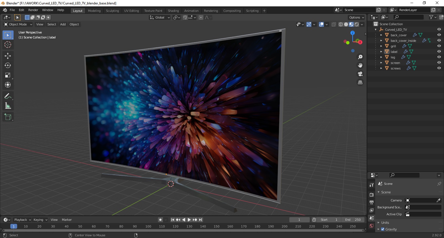This screenshot has height=238, width=444.
Task: Switch to rendered viewport shading
Action: [357, 24]
